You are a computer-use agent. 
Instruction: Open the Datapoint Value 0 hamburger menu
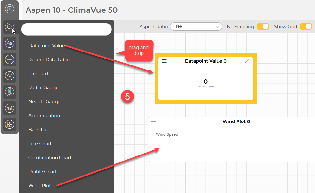[164, 61]
